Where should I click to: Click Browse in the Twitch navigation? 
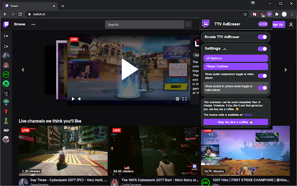point(19,24)
